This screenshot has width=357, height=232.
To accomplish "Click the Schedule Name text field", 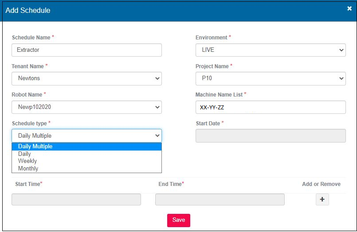I will click(x=86, y=50).
